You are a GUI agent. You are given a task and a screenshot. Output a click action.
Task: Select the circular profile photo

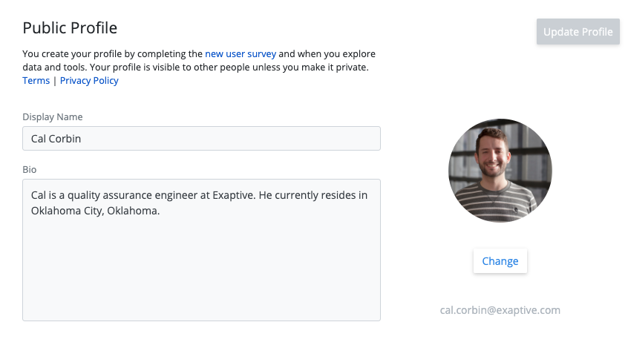point(500,170)
